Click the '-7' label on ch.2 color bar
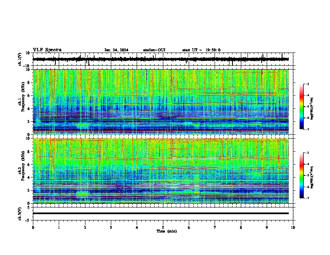This screenshot has width=330, height=255. point(307,198)
